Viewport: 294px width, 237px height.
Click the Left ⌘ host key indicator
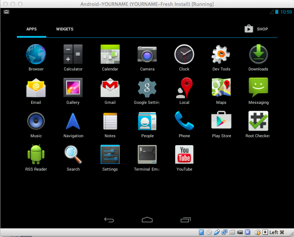coord(277,232)
